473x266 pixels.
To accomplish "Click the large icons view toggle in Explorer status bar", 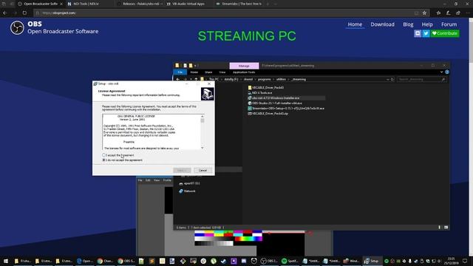I will [x=446, y=228].
